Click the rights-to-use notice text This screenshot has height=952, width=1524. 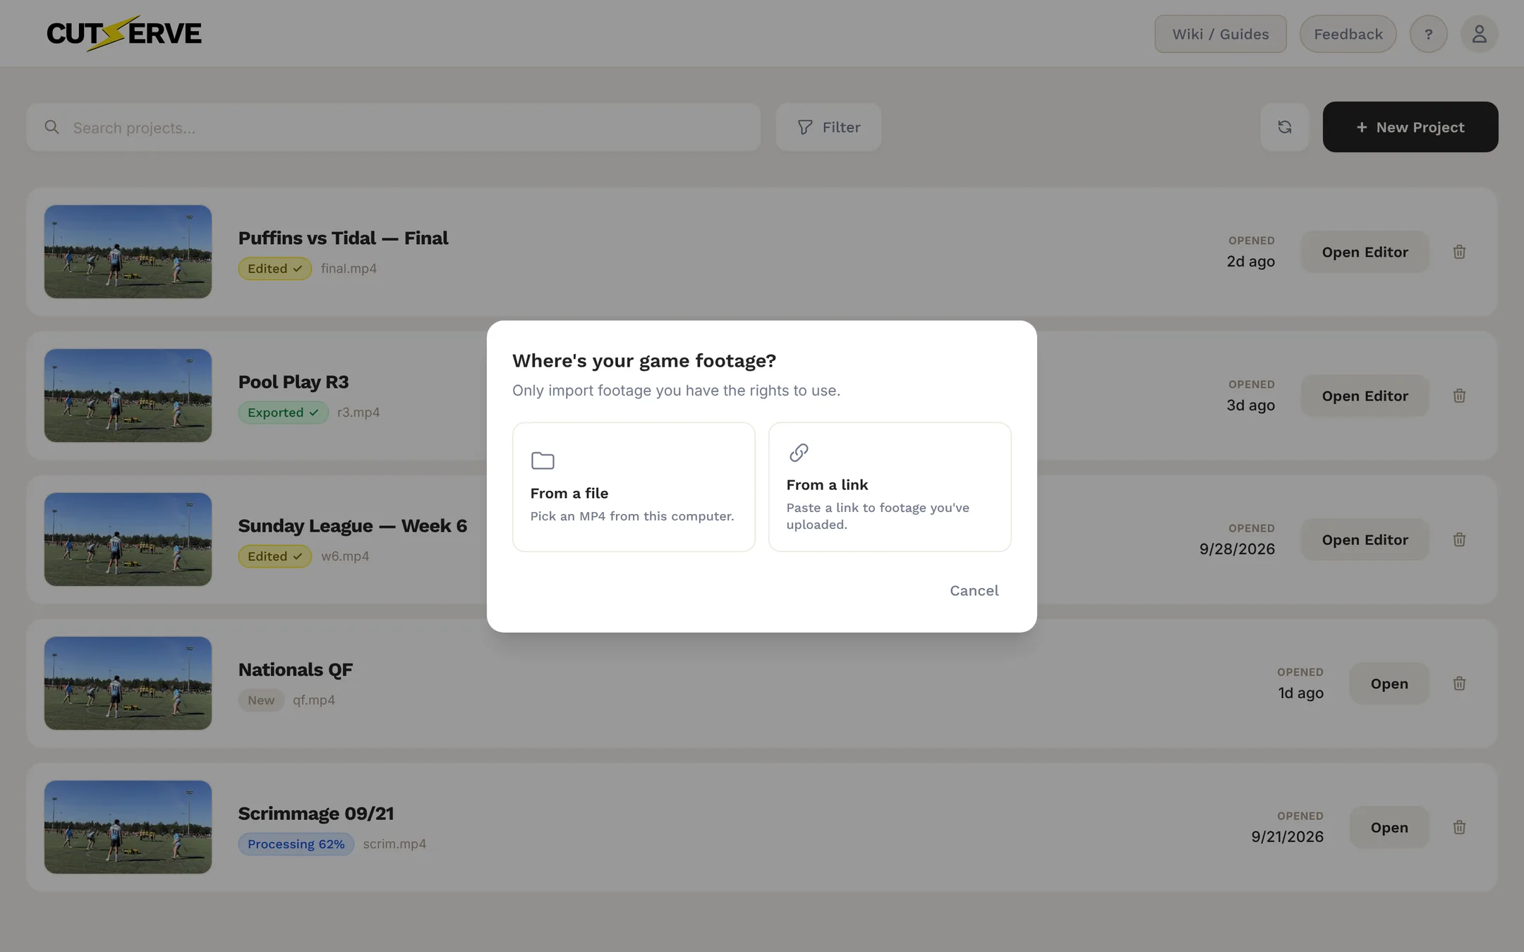coord(676,391)
